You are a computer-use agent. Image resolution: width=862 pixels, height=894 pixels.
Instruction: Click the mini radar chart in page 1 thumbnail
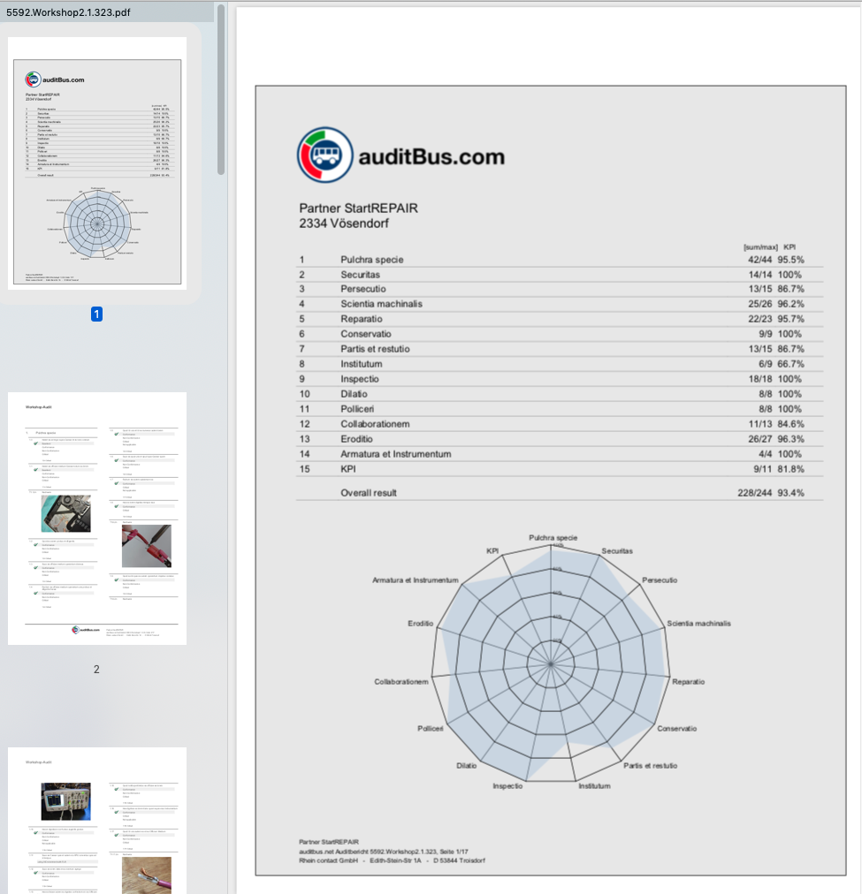coord(98,221)
